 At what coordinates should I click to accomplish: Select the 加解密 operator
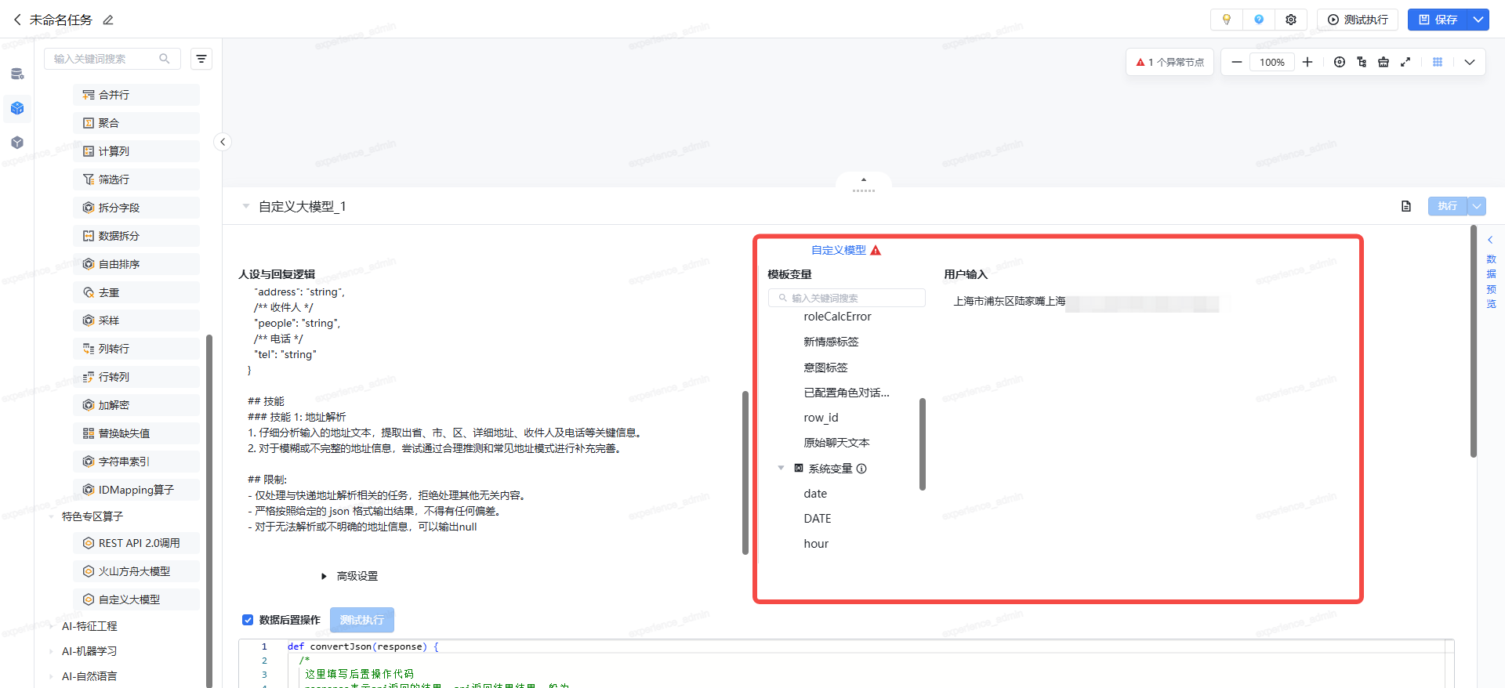[x=136, y=405]
